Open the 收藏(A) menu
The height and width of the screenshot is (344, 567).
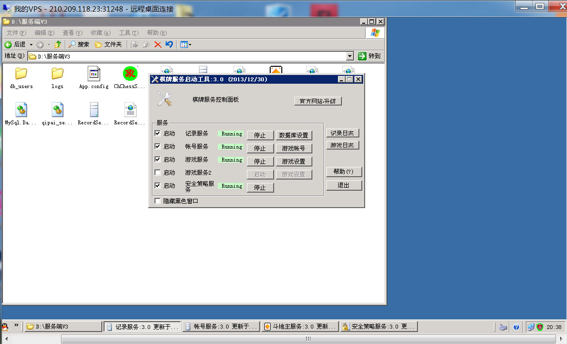tap(101, 33)
